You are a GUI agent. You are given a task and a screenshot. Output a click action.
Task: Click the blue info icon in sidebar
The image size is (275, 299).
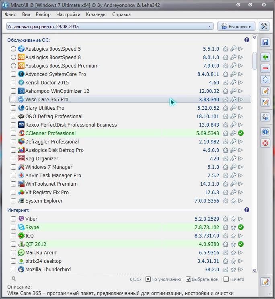coord(265,132)
